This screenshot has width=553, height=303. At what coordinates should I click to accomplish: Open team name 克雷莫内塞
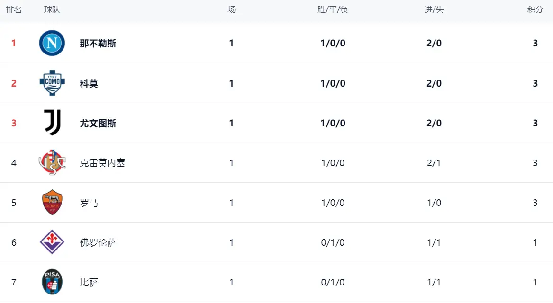pos(102,163)
